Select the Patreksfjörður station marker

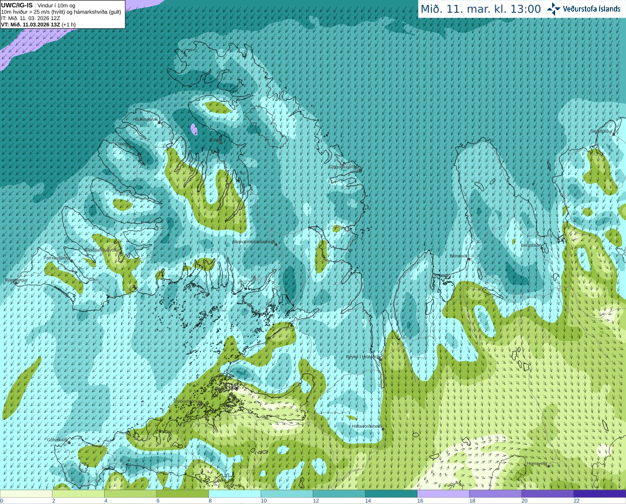(x=71, y=261)
